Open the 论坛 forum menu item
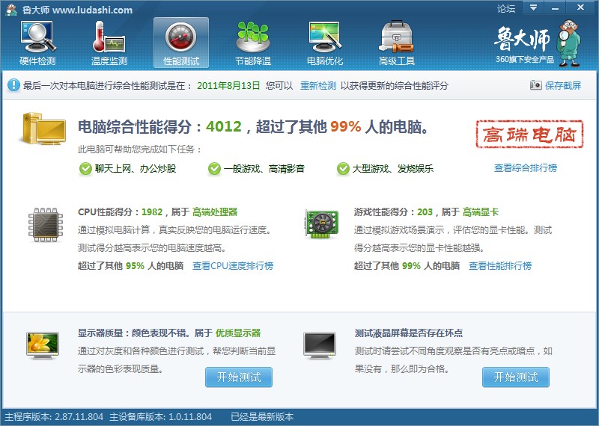This screenshot has width=599, height=426. tap(506, 9)
